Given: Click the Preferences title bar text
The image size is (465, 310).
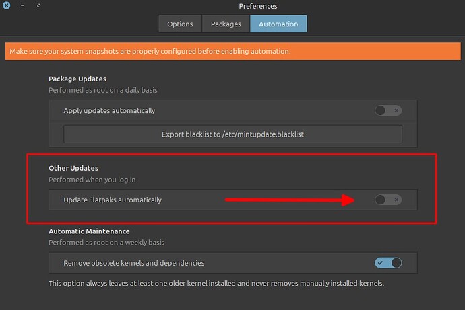Looking at the screenshot, I should click(x=257, y=6).
